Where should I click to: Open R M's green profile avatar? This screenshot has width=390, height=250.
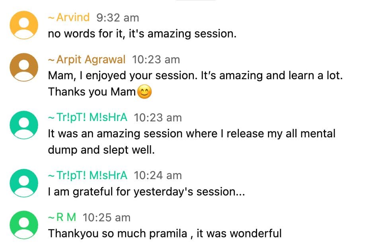tap(24, 225)
